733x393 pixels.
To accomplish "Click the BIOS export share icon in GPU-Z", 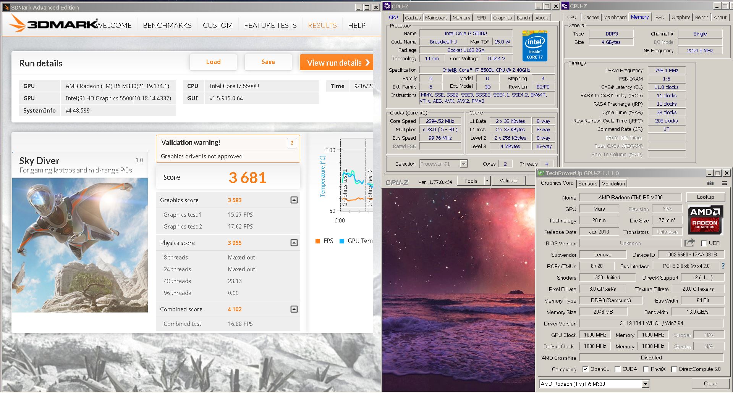I will (689, 243).
